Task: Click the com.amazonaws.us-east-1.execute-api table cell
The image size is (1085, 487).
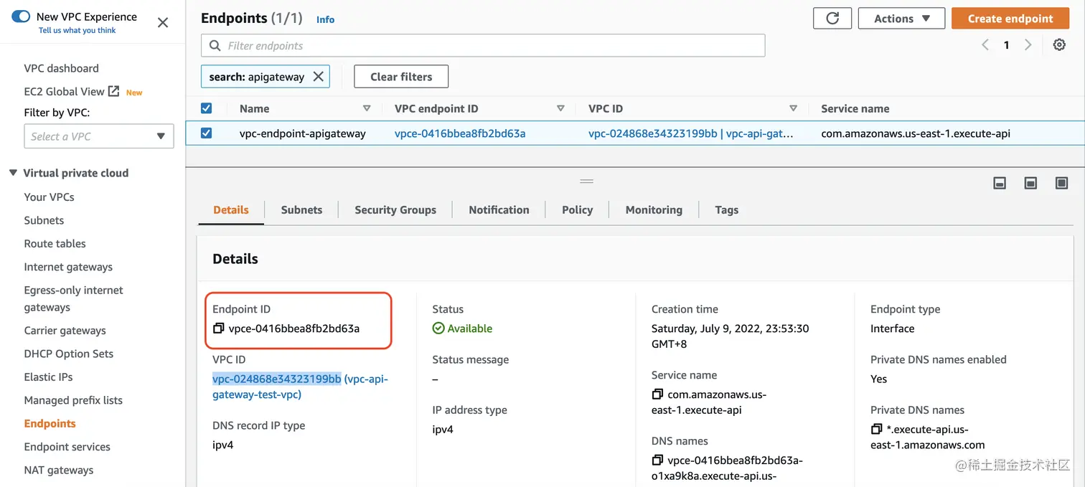Action: coord(916,133)
